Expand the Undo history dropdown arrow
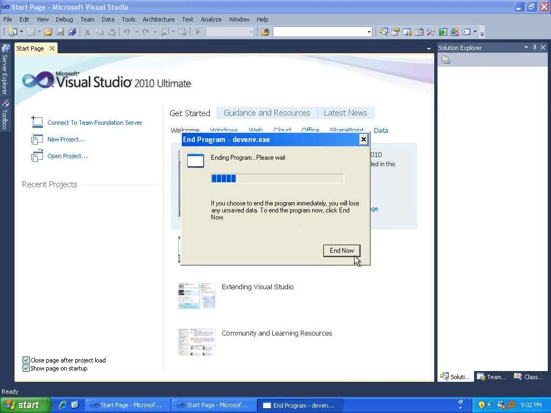This screenshot has height=413, width=551. [136, 32]
